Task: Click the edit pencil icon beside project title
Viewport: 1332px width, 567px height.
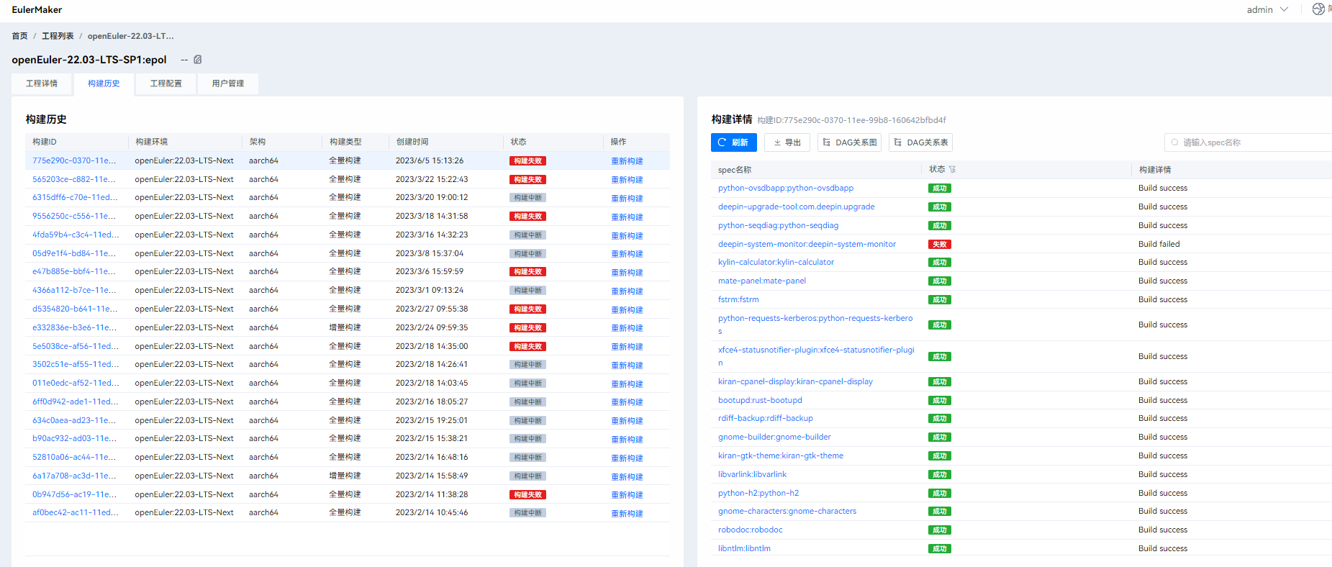Action: 198,60
